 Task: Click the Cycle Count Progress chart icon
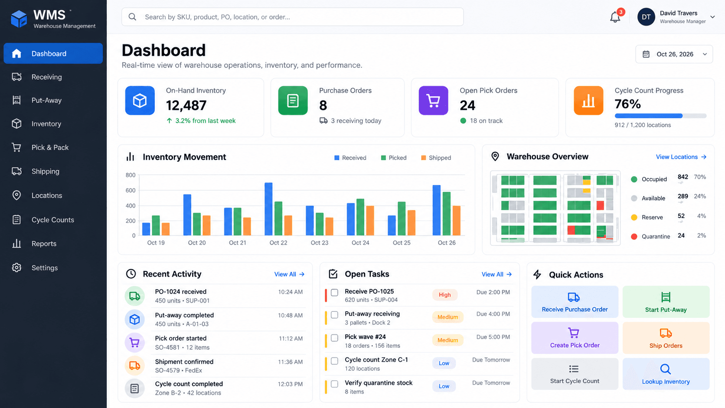coord(588,101)
